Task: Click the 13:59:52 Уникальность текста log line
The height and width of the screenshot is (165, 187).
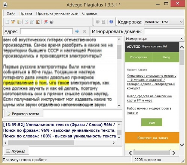Action: (59, 124)
